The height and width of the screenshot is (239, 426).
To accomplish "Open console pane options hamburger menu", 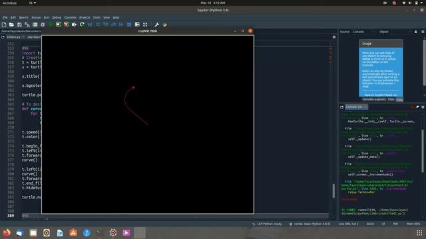I will (423, 107).
